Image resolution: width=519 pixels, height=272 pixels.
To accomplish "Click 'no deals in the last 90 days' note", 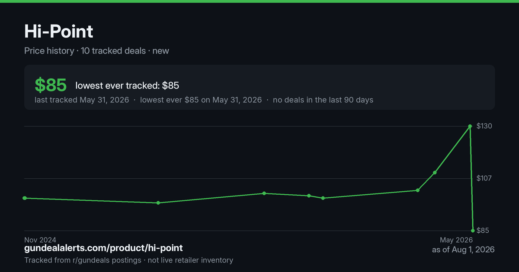I will point(323,100).
